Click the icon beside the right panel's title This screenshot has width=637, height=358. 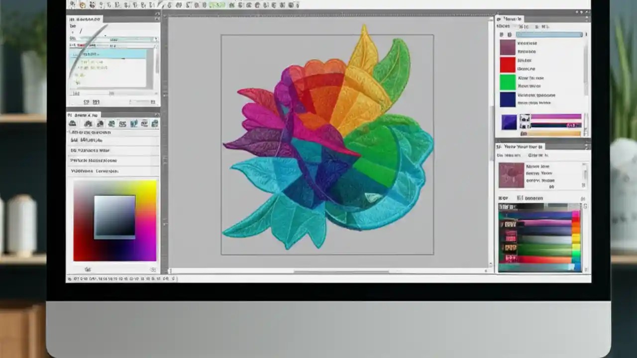[499, 19]
